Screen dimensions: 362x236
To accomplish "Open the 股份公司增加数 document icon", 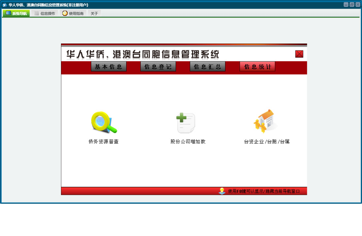I will (x=186, y=123).
